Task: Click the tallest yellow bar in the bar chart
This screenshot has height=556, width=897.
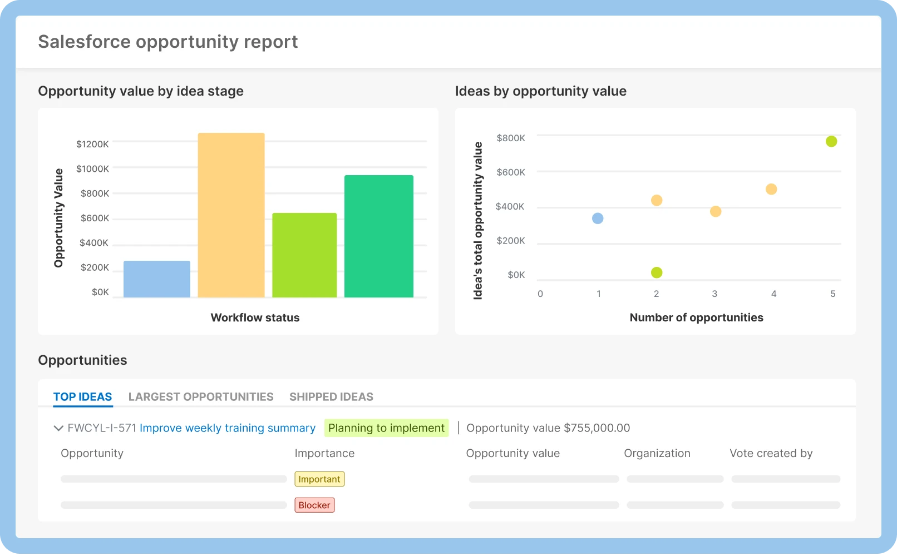Action: [x=230, y=214]
